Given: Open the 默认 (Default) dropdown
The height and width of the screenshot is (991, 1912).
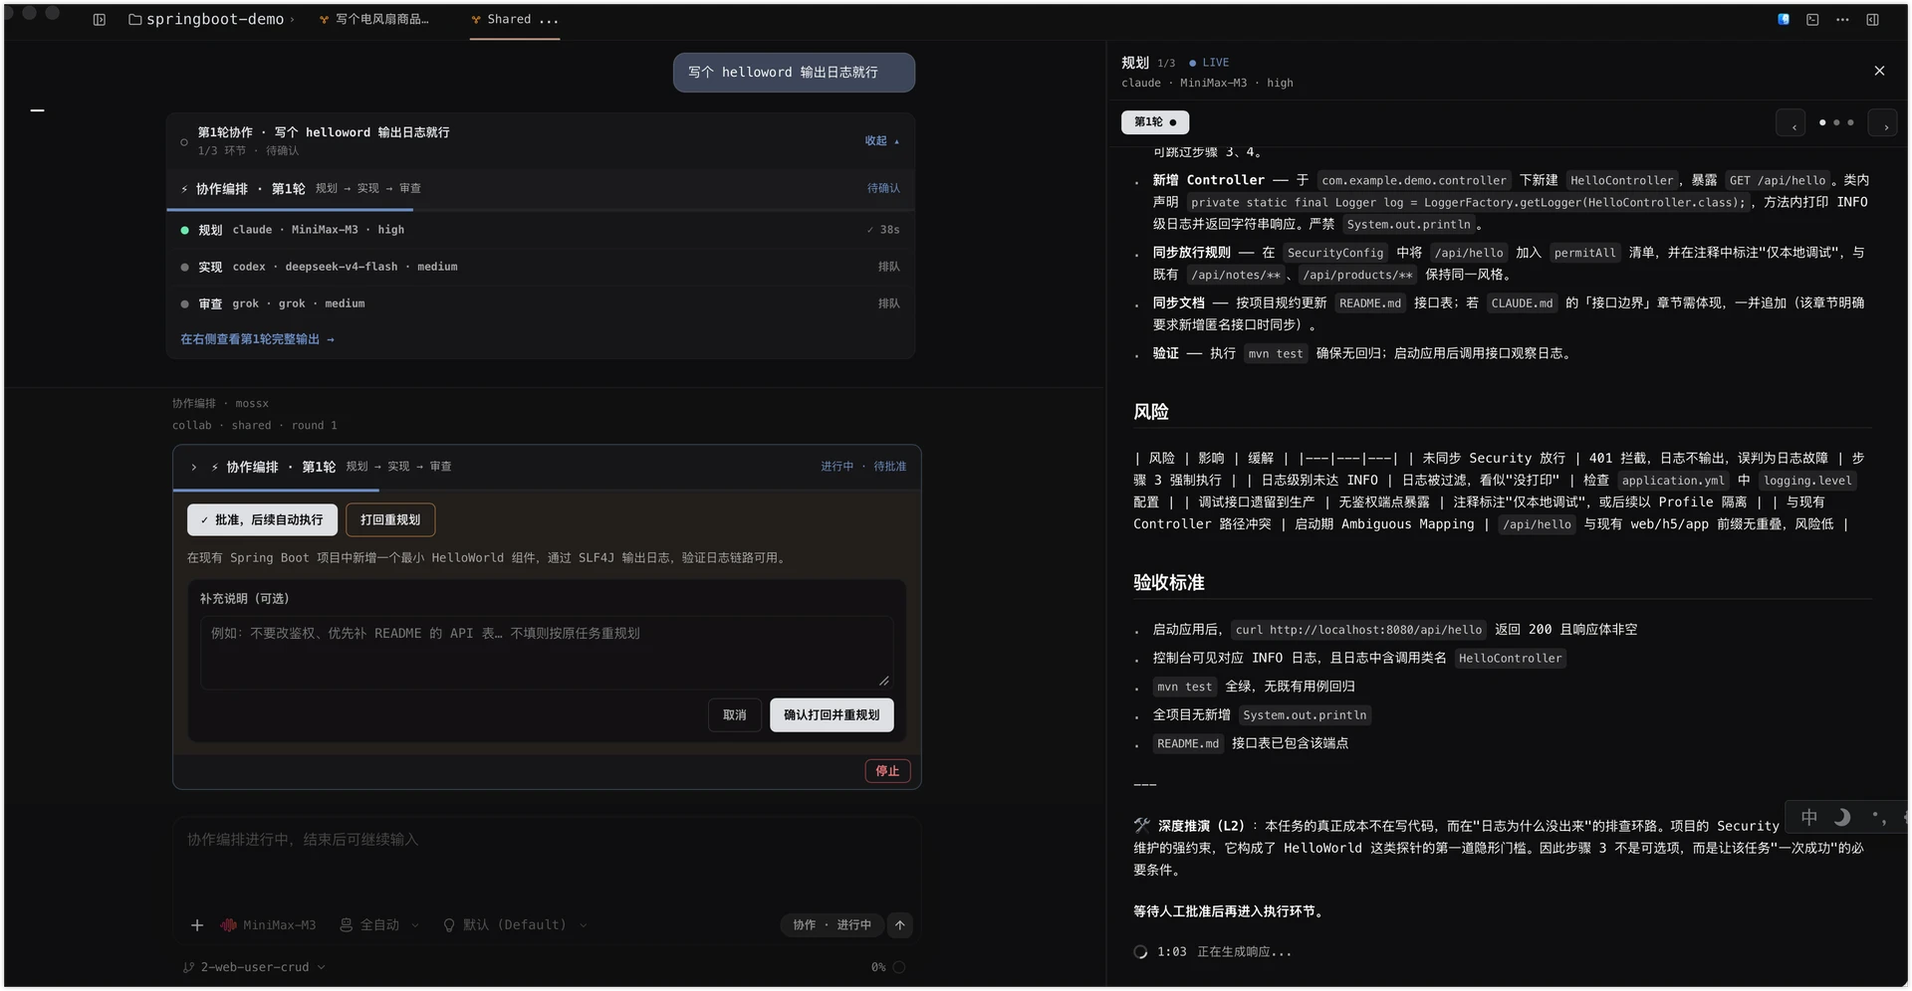Looking at the screenshot, I should point(515,925).
